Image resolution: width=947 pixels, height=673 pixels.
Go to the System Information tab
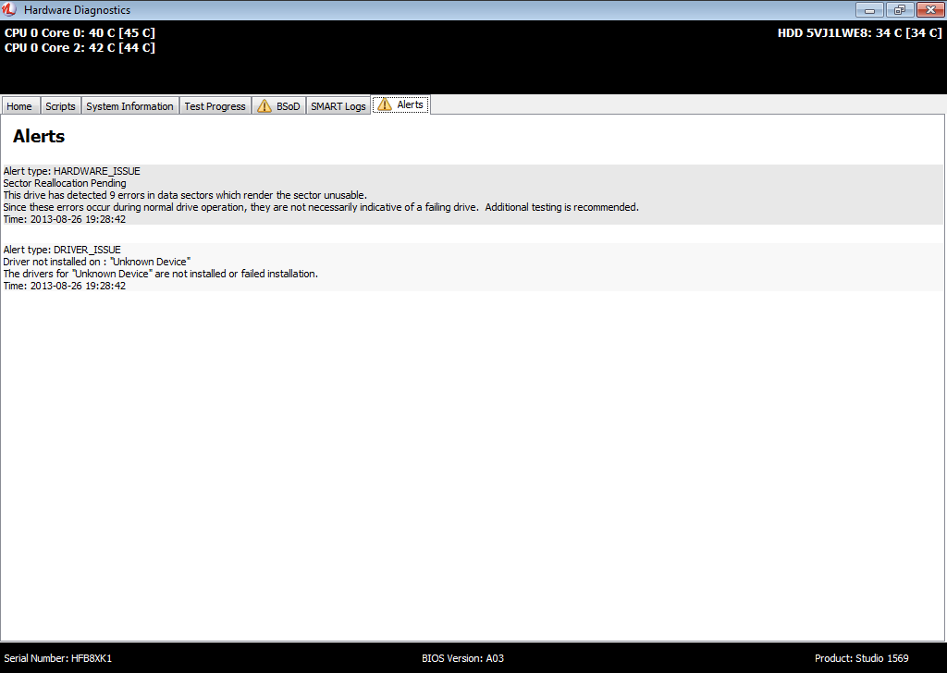point(129,106)
